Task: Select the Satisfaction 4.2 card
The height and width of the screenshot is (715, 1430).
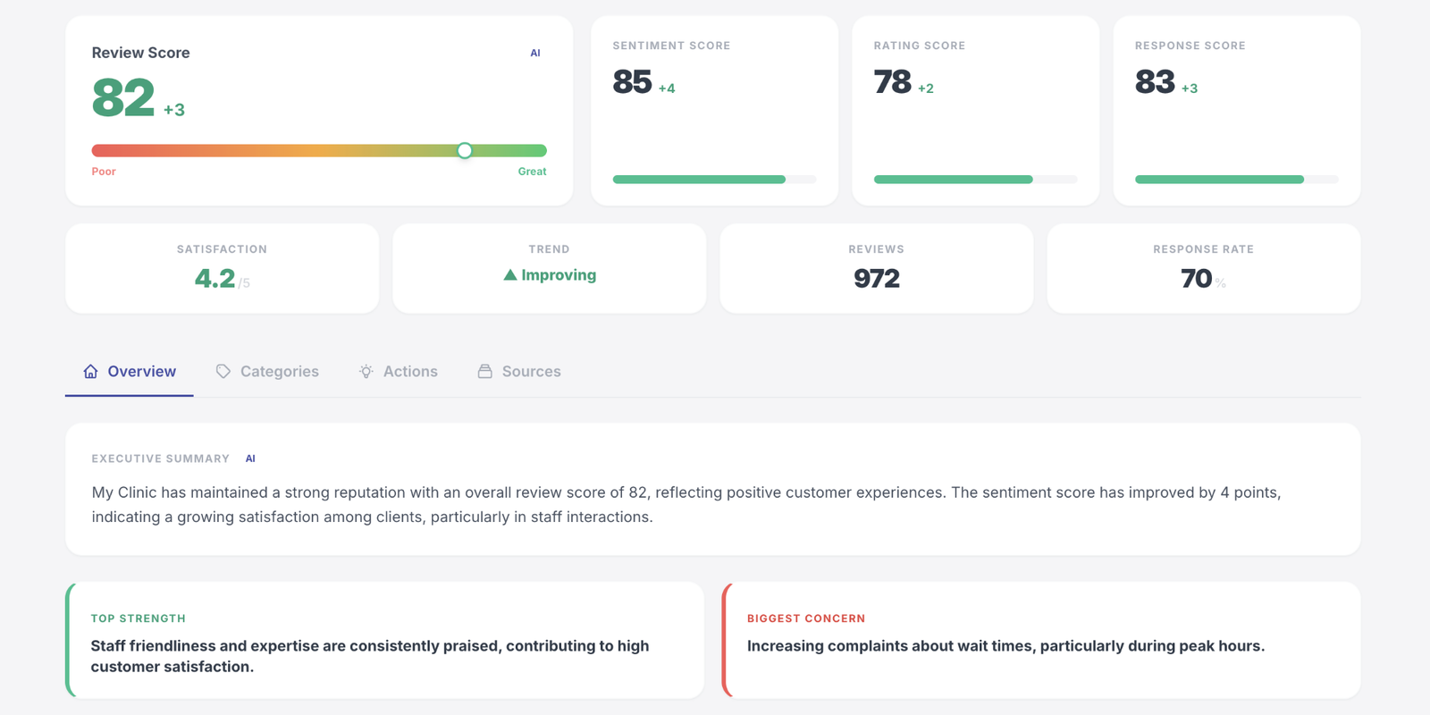Action: pos(222,268)
